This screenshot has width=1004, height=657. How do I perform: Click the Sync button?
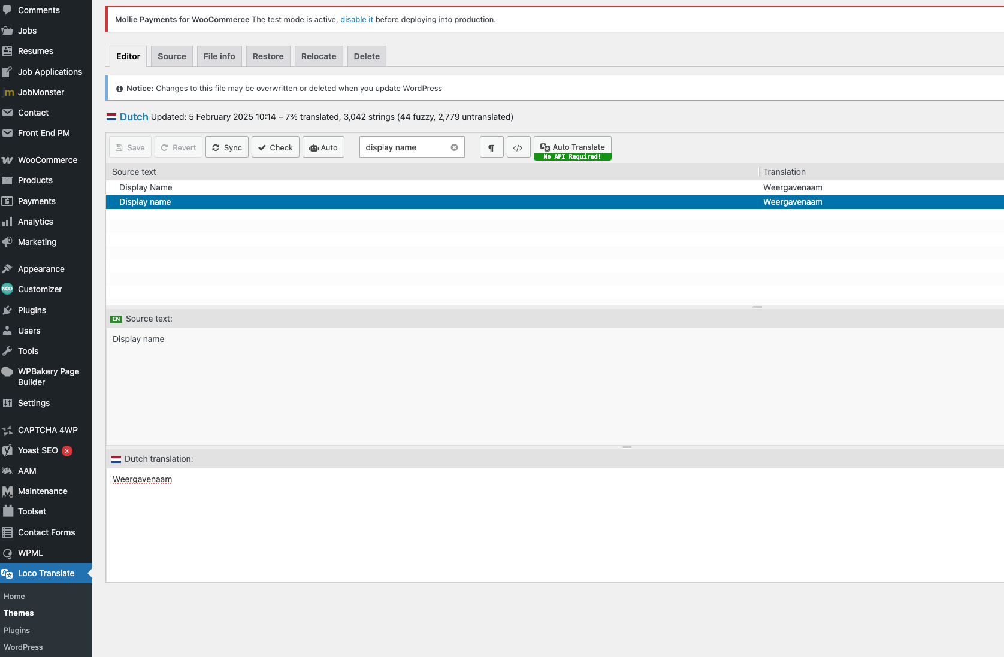tap(227, 147)
